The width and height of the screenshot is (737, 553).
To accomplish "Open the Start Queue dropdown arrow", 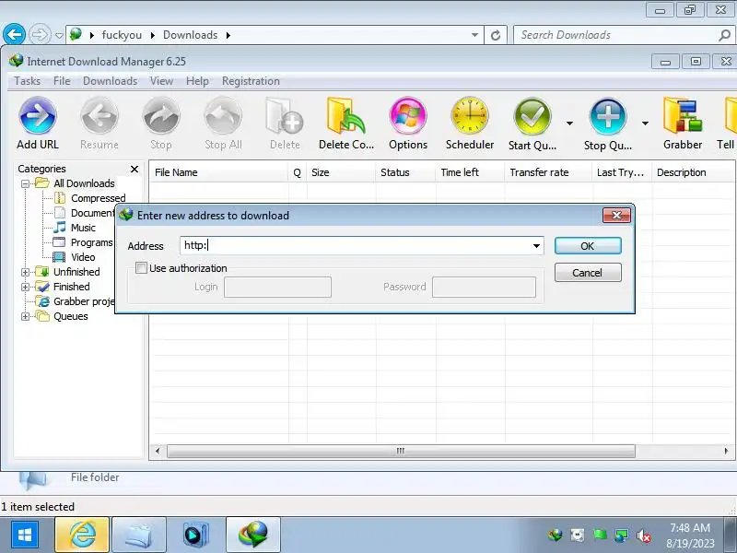I will coord(569,124).
